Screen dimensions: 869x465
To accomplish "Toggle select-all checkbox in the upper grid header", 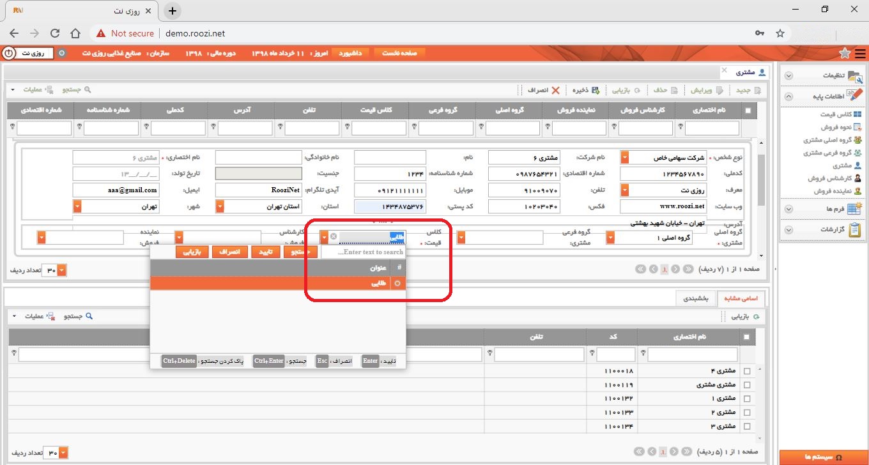I will tap(748, 110).
